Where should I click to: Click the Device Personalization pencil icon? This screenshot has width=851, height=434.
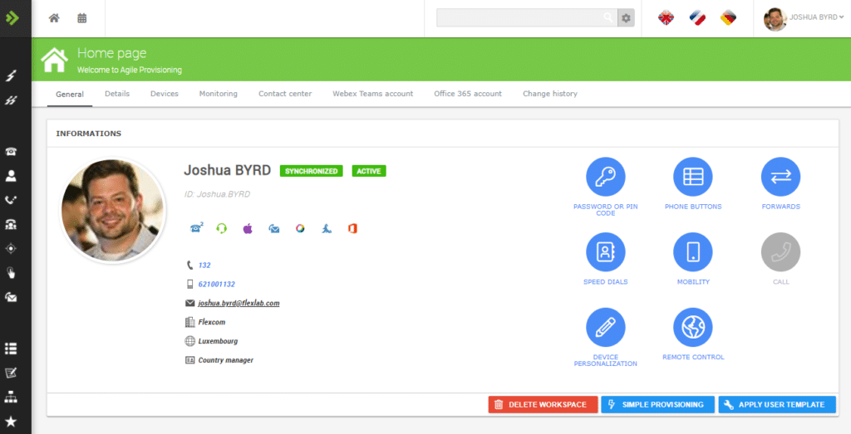605,327
